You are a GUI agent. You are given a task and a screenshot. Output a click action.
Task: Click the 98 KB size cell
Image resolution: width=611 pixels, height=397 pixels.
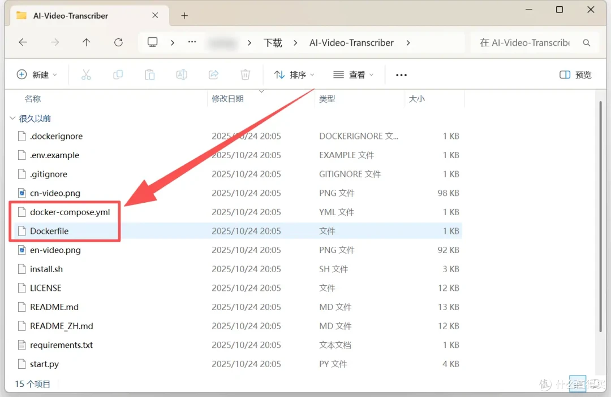tap(448, 193)
